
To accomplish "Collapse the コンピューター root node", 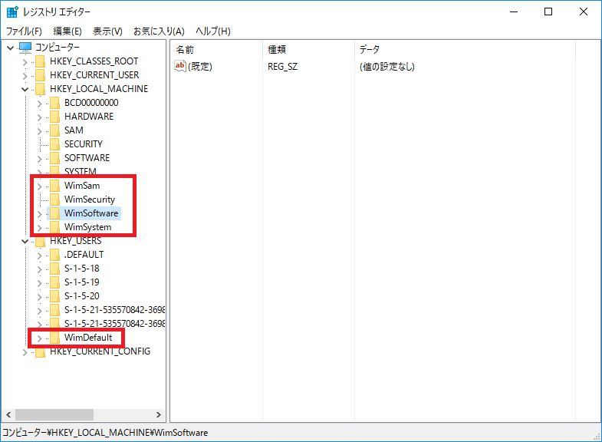I will coord(11,48).
